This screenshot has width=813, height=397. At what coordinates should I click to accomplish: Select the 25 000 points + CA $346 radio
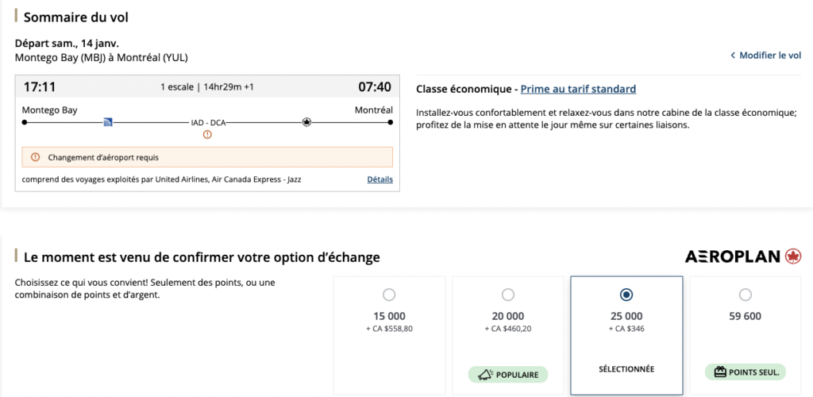(626, 295)
